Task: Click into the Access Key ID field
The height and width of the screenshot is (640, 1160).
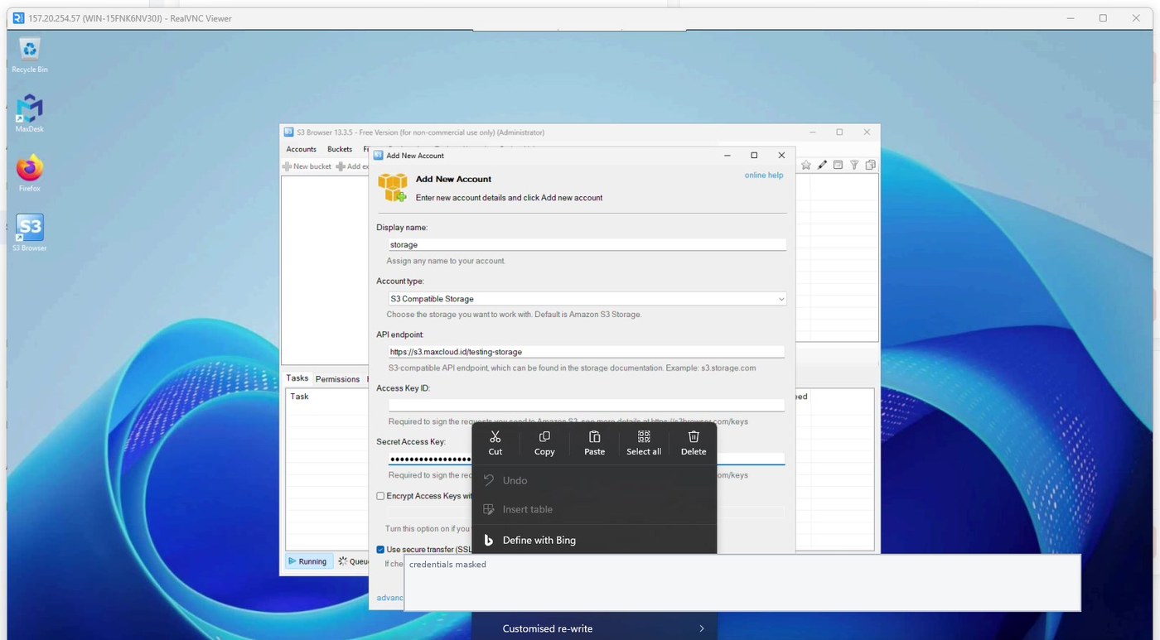Action: click(x=587, y=405)
